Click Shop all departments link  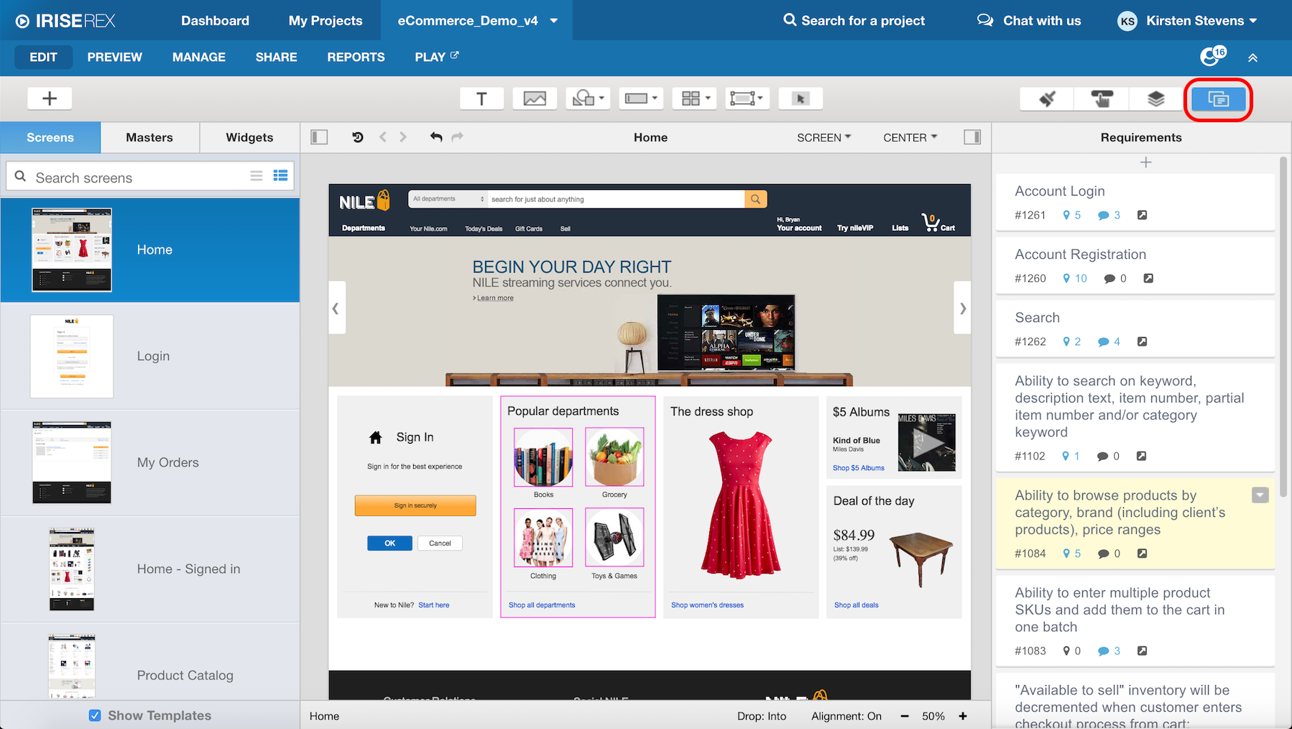tap(542, 605)
